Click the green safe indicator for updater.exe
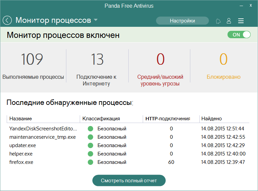This screenshot has width=258, height=191. [90, 145]
